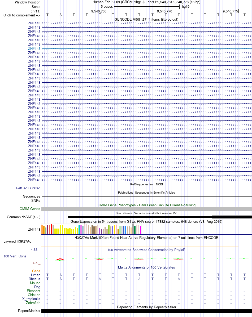
Task: Click the orange 'Gaps' label
Action: (x=36, y=271)
